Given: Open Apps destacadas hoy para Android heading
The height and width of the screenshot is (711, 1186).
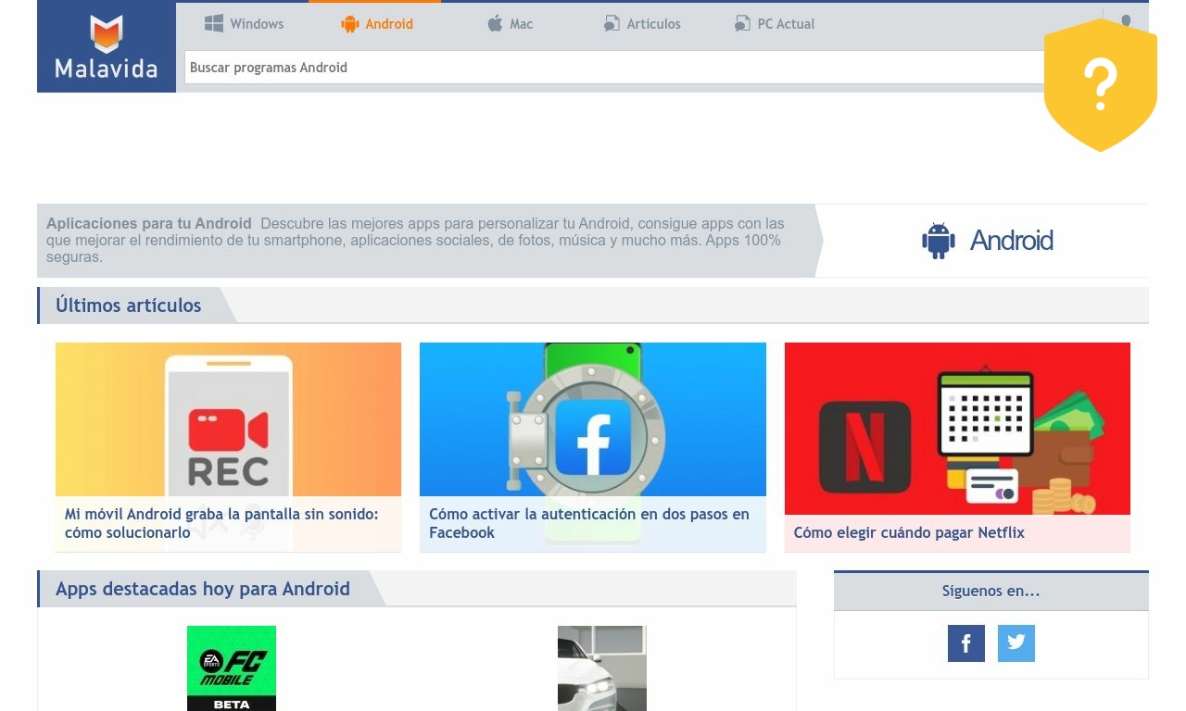Looking at the screenshot, I should tap(203, 589).
